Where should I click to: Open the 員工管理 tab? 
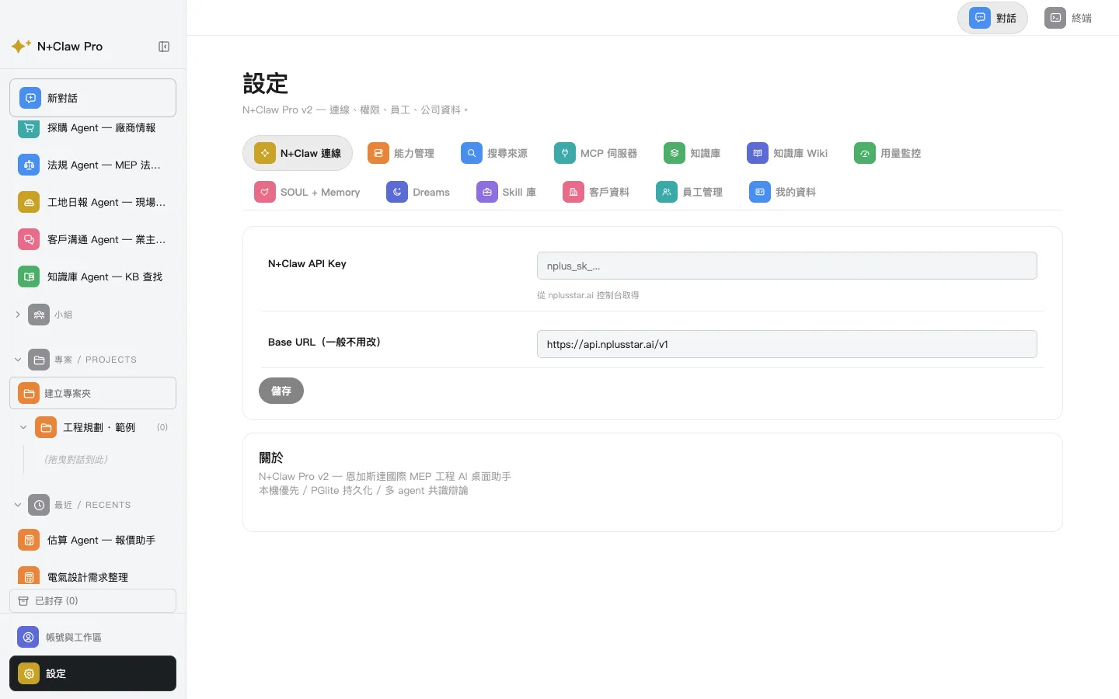tap(689, 192)
